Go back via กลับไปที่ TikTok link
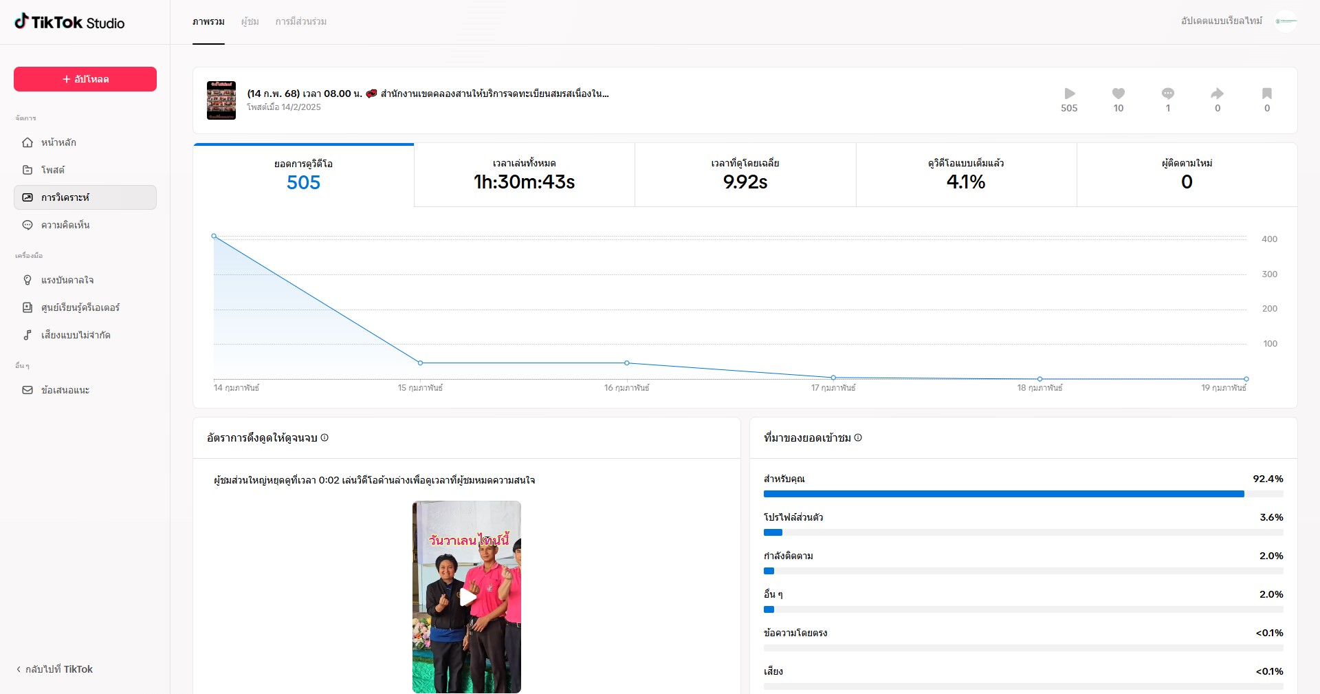The image size is (1320, 694). click(54, 669)
